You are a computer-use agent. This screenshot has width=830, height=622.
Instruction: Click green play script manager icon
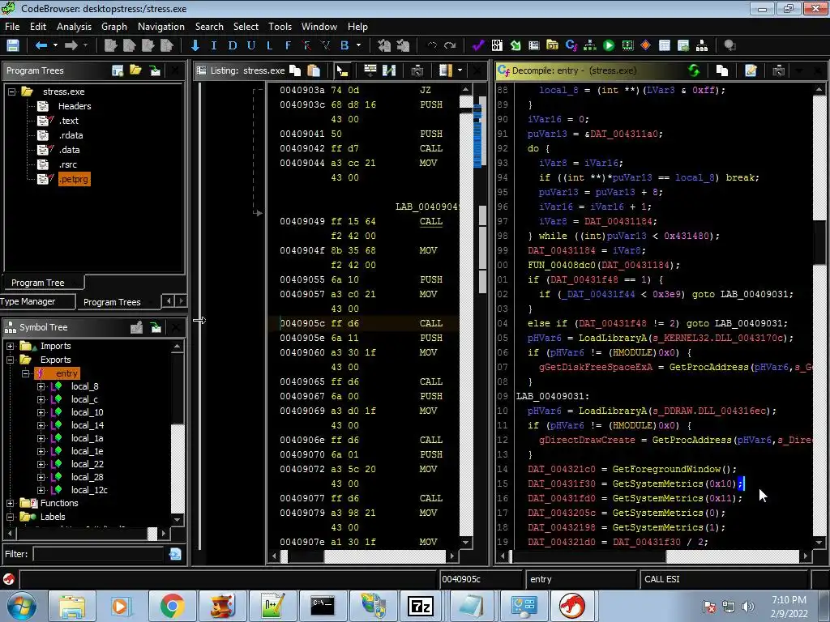pos(609,45)
